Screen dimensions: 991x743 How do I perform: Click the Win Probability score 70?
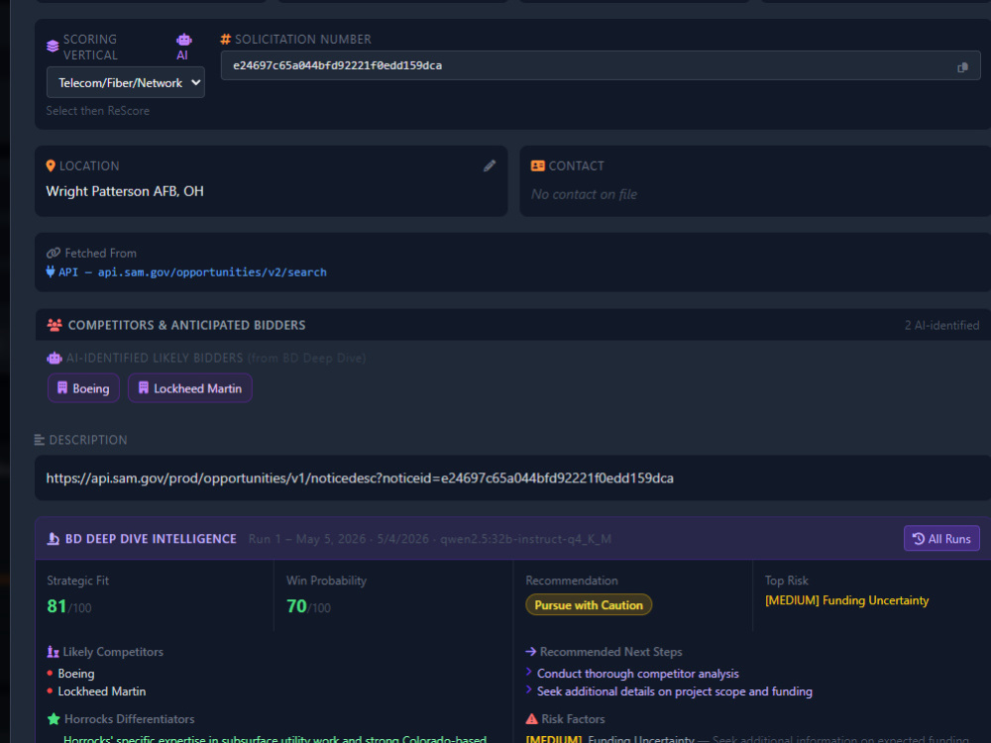[x=296, y=606]
